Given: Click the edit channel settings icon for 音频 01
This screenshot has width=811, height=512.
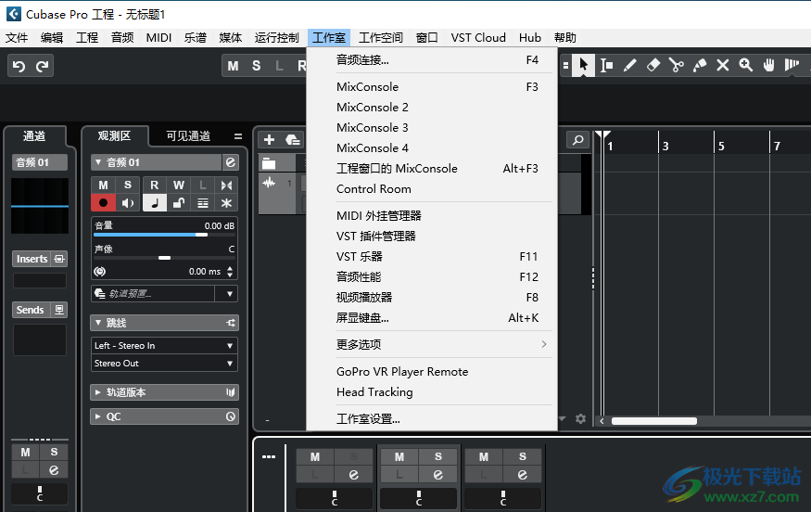Looking at the screenshot, I should [231, 162].
